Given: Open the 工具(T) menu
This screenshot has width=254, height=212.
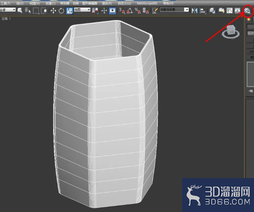Looking at the screenshot, I should pyautogui.click(x=5, y=3).
